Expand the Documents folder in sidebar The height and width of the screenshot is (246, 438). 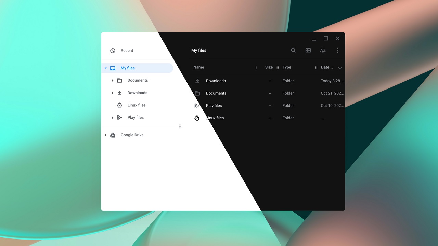[113, 81]
